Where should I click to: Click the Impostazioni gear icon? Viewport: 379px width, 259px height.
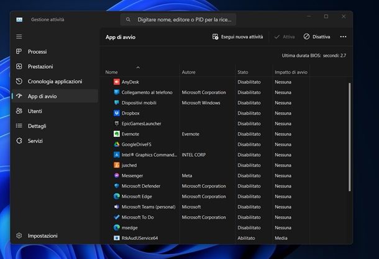point(19,235)
